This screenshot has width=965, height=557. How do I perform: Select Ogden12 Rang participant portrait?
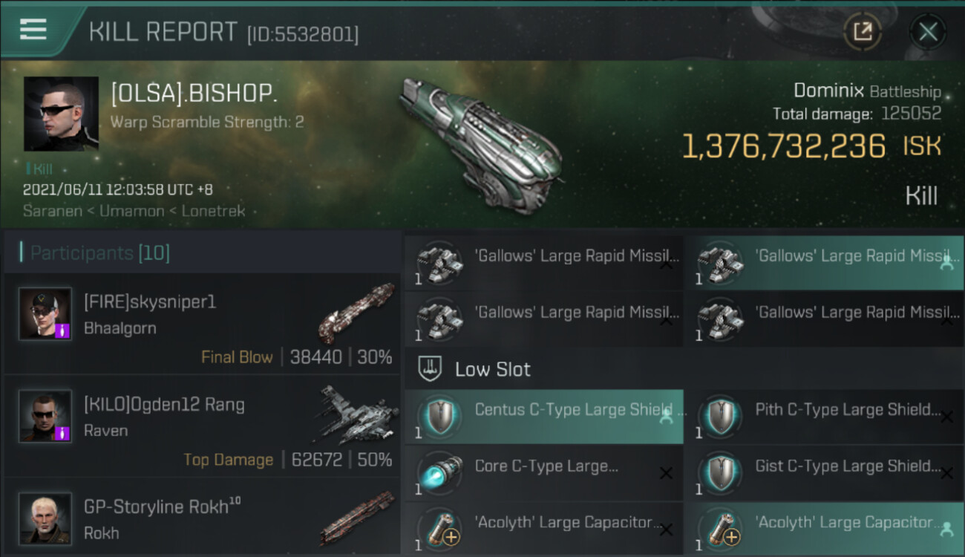[45, 416]
